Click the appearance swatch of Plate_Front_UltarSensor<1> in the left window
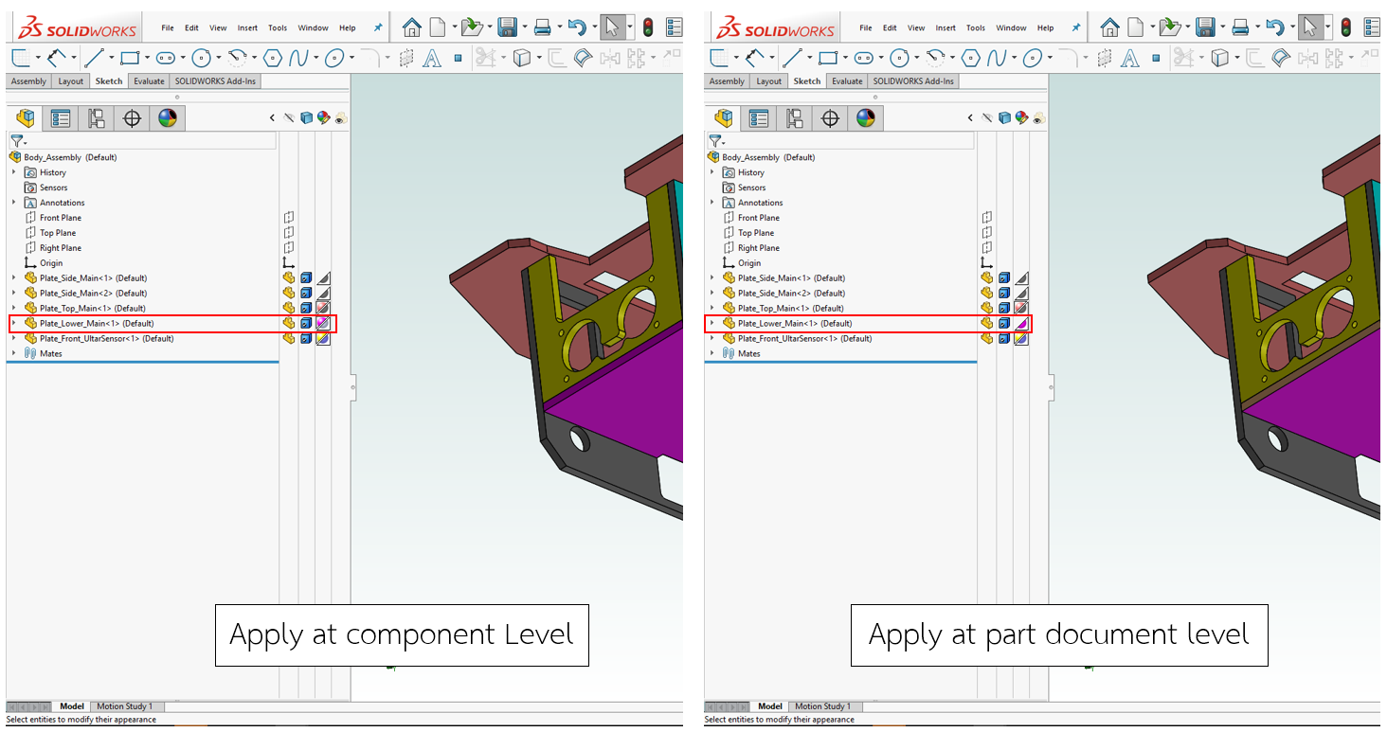 [323, 339]
